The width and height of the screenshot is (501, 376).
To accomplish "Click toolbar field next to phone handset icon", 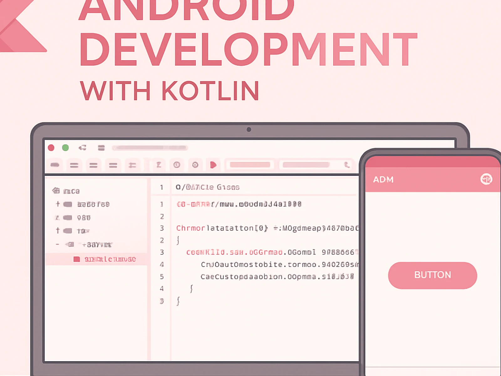I will pyautogui.click(x=306, y=165).
